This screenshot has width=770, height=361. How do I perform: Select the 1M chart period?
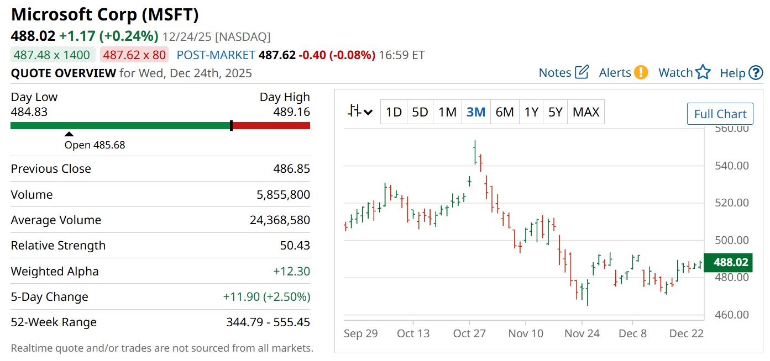[447, 112]
